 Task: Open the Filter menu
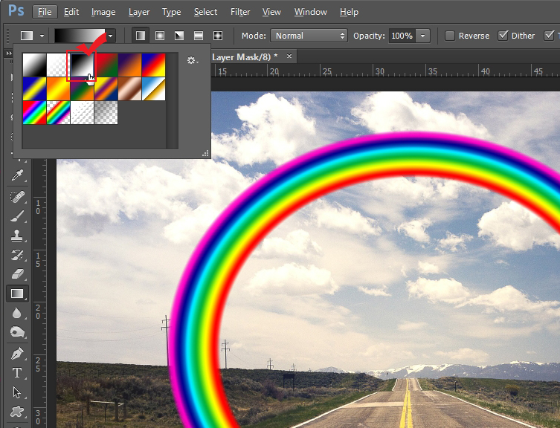tap(240, 12)
